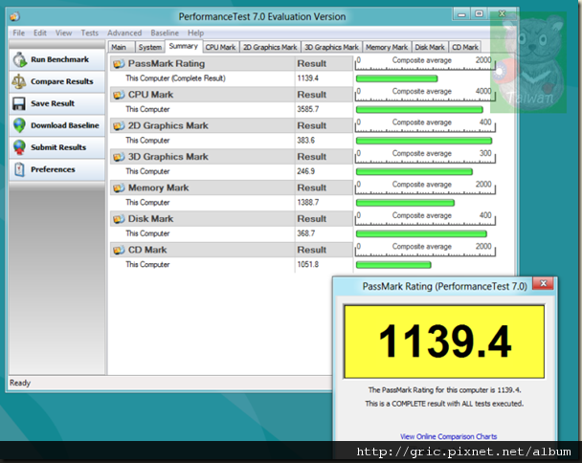Click the Disk Mark section header text
The width and height of the screenshot is (582, 463).
click(x=150, y=219)
